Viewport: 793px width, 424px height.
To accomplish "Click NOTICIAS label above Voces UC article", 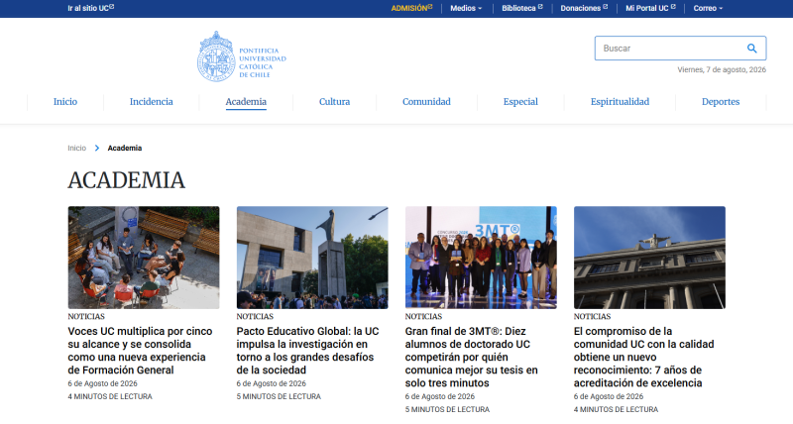I will pos(86,316).
